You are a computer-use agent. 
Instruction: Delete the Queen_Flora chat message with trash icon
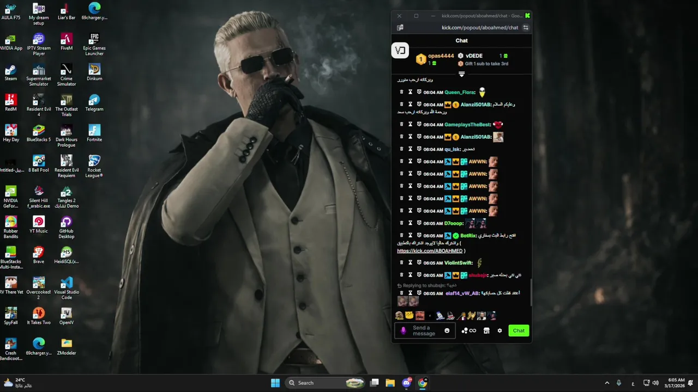(402, 92)
